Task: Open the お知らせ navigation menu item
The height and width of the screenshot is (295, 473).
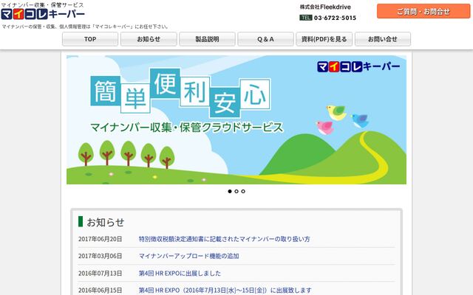Action: pyautogui.click(x=149, y=39)
